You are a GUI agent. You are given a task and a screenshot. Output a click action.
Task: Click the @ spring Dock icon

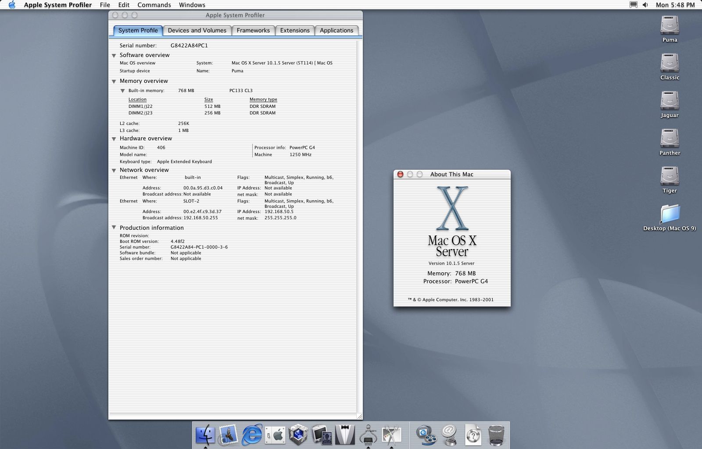450,435
